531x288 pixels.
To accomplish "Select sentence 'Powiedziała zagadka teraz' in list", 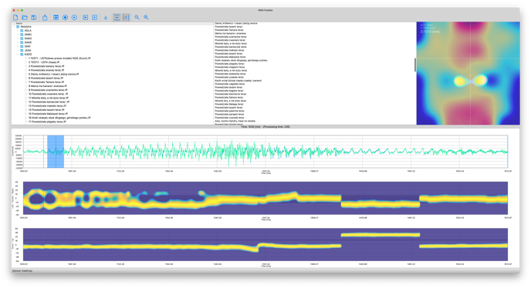I will tap(229, 84).
